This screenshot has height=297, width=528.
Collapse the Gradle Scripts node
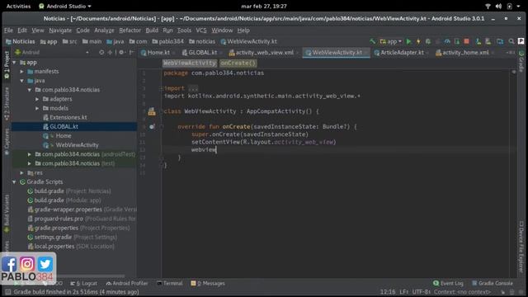[14, 181]
